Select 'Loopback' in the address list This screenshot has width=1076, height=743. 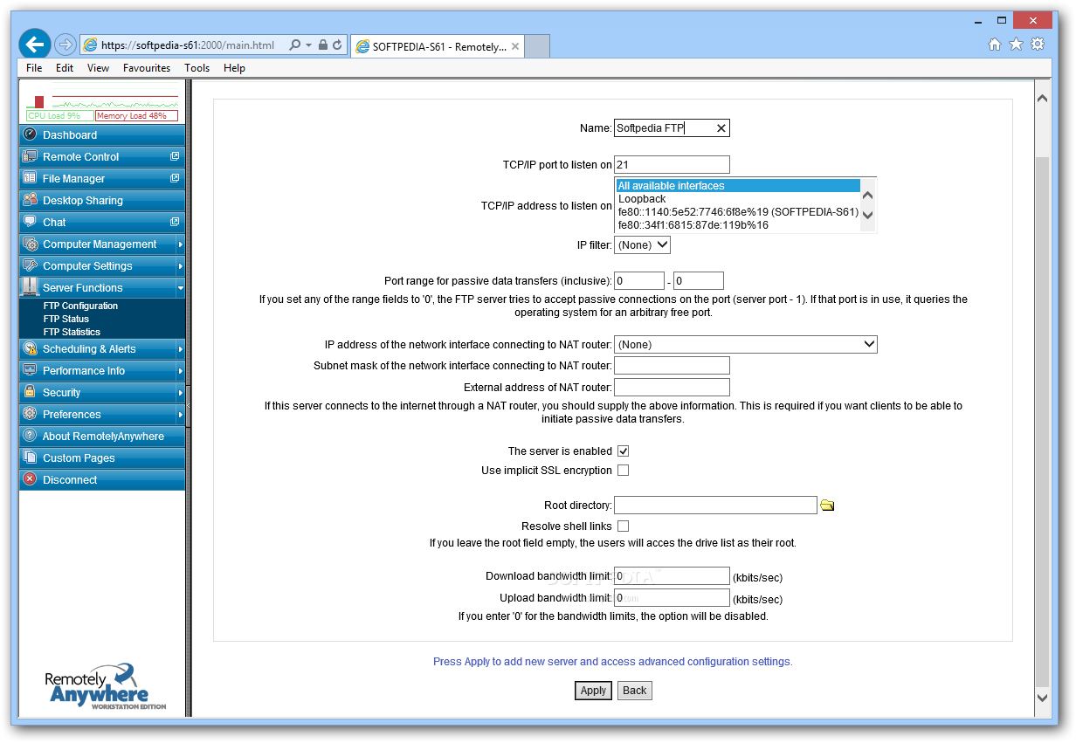coord(738,199)
